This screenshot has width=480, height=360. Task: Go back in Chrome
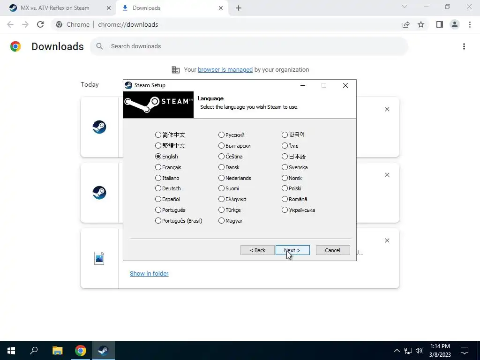coord(10,24)
